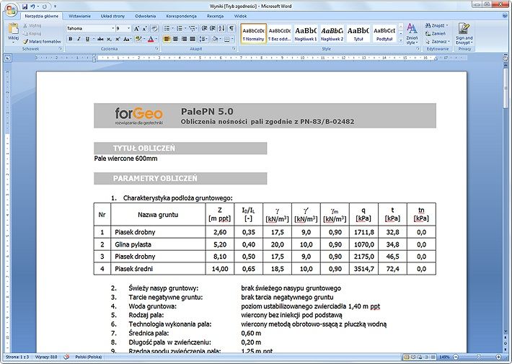Click zoom in plus button
512x364 pixels.
498,357
